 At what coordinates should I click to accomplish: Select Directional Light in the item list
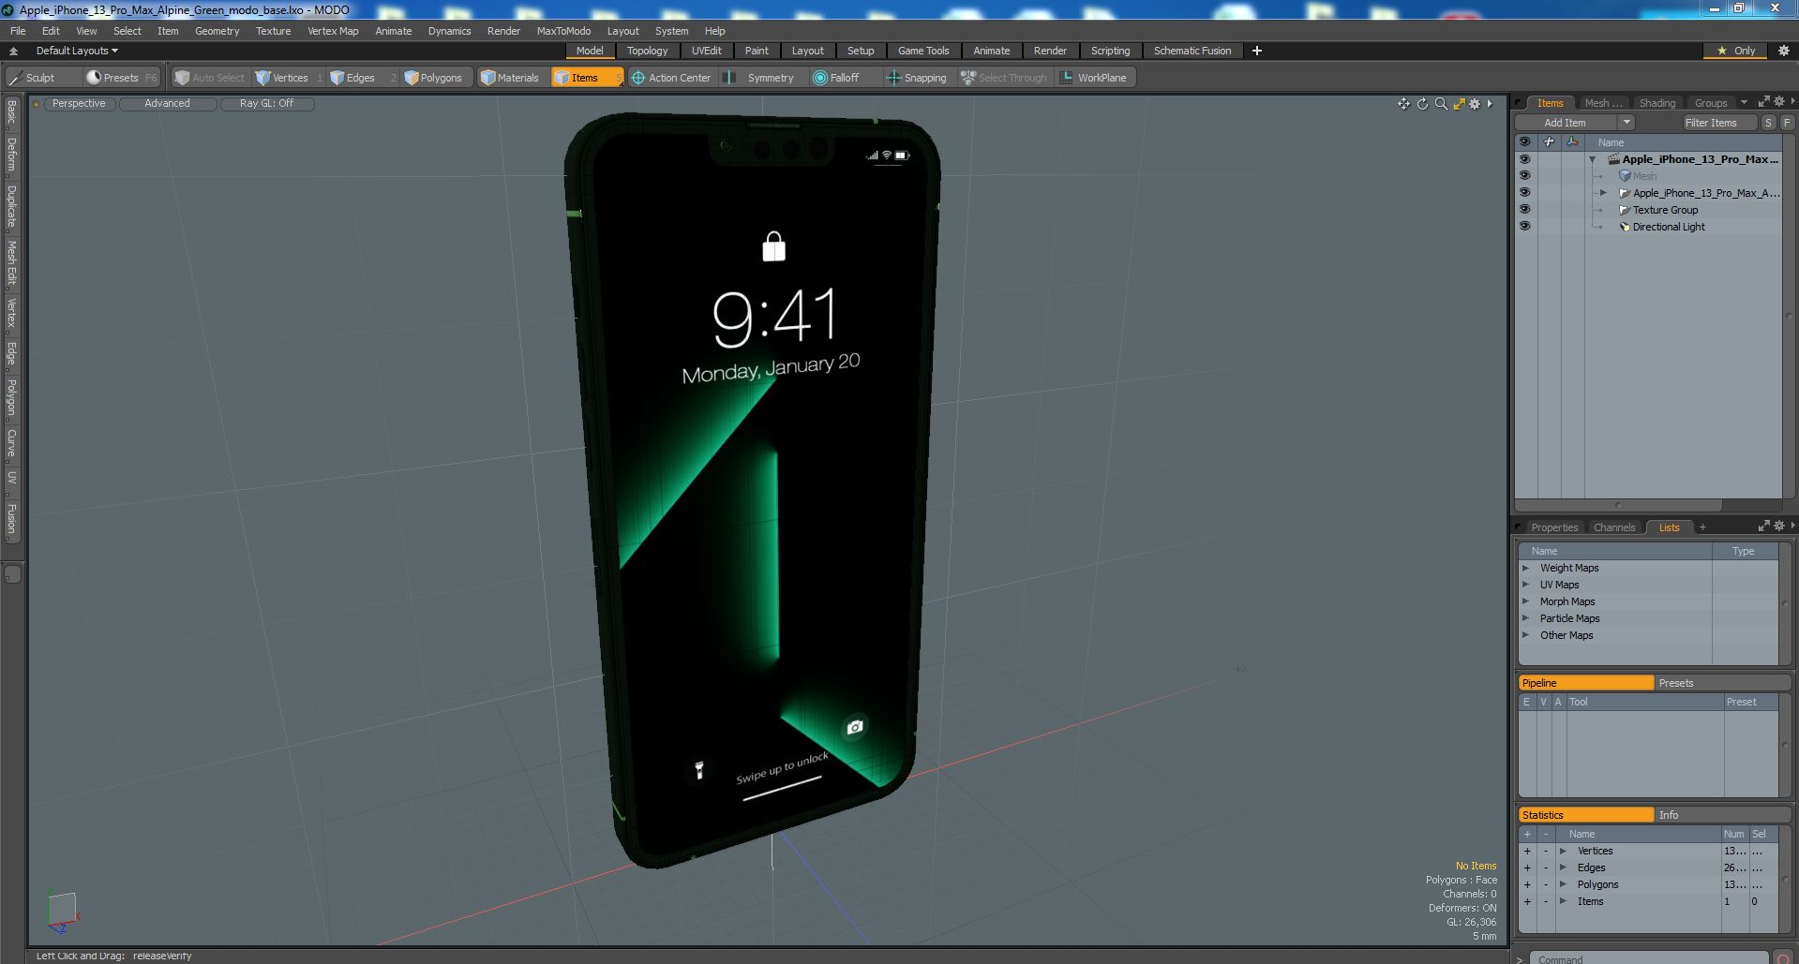[x=1669, y=227]
